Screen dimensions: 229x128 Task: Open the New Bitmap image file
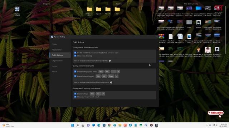click(189, 38)
